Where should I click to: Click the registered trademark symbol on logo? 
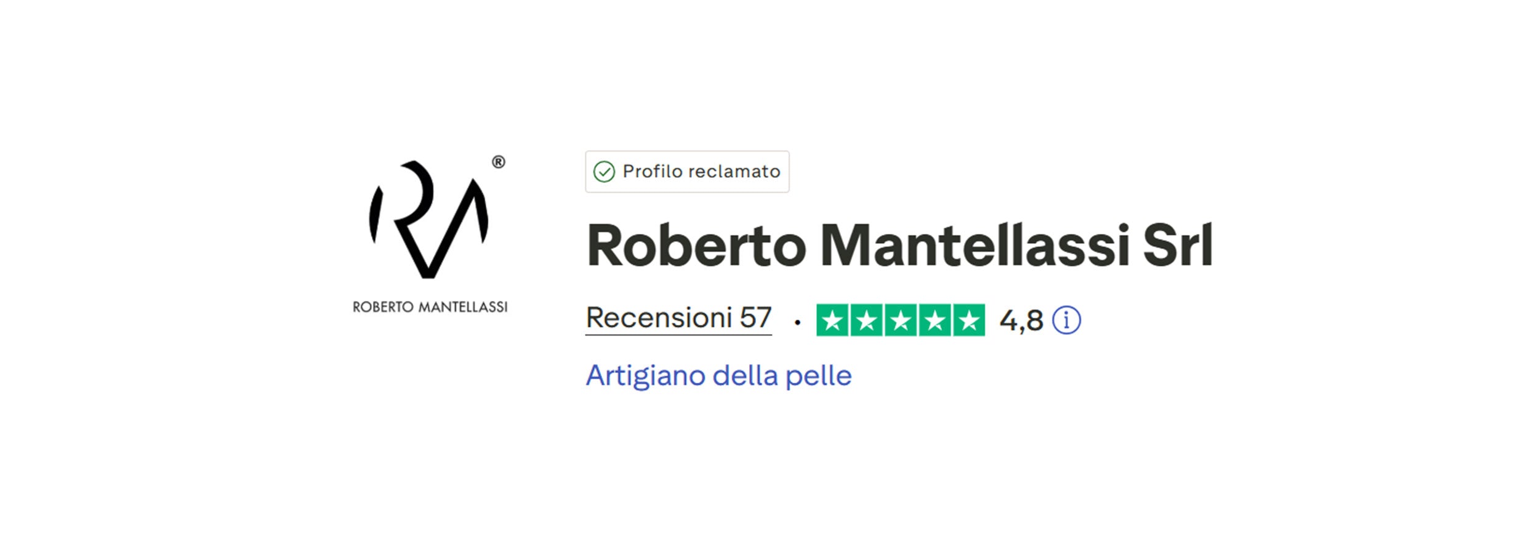click(x=499, y=162)
